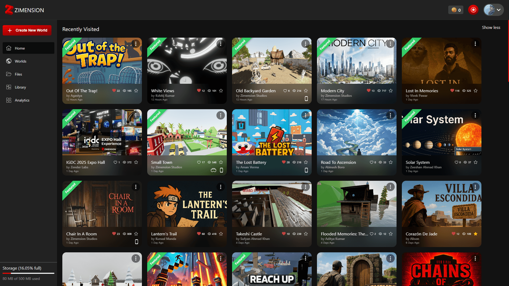
Task: Open options menu on Modern City card
Action: point(390,44)
